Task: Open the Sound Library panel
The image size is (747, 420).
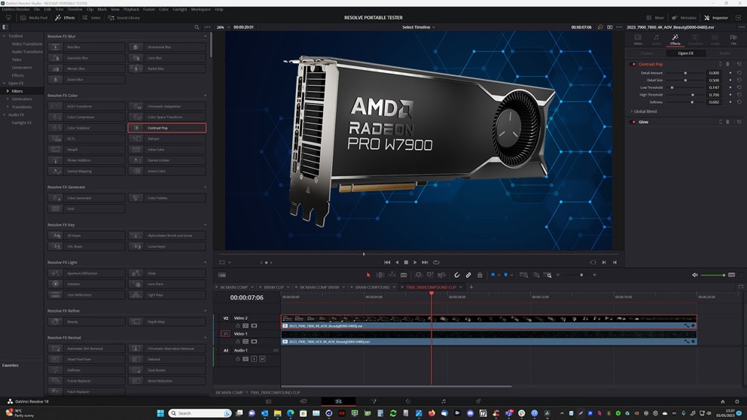Action: [123, 17]
